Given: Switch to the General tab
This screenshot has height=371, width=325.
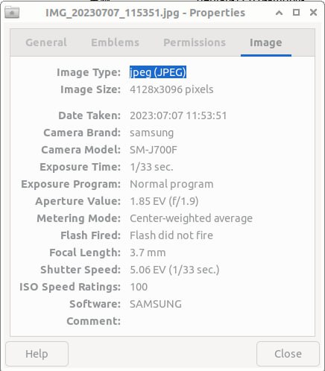Looking at the screenshot, I should tap(46, 42).
